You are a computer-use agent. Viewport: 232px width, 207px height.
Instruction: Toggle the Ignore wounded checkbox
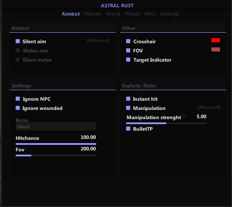tap(18, 108)
